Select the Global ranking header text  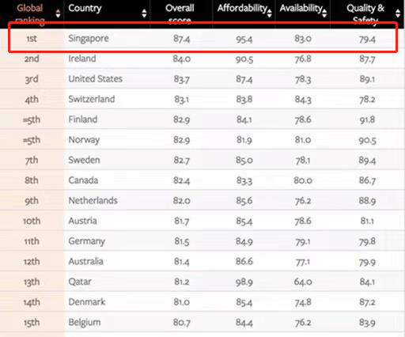(30, 14)
